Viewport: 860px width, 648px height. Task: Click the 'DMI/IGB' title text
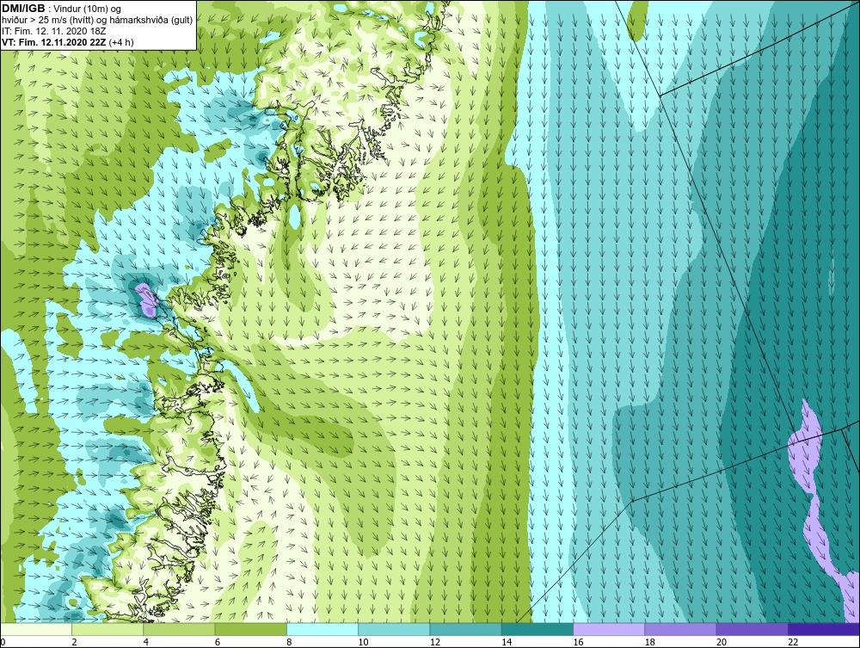pos(23,9)
